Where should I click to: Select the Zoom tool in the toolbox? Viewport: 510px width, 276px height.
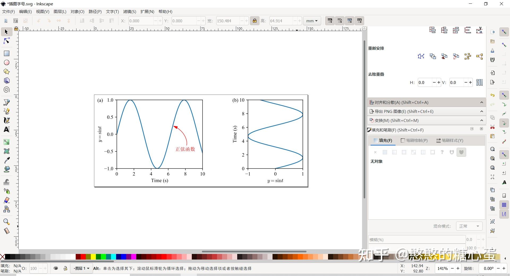point(6,222)
